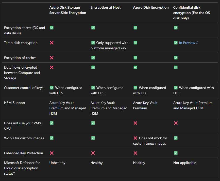
Task: Click the "Not applicable" status cell
Action: [x=185, y=163]
